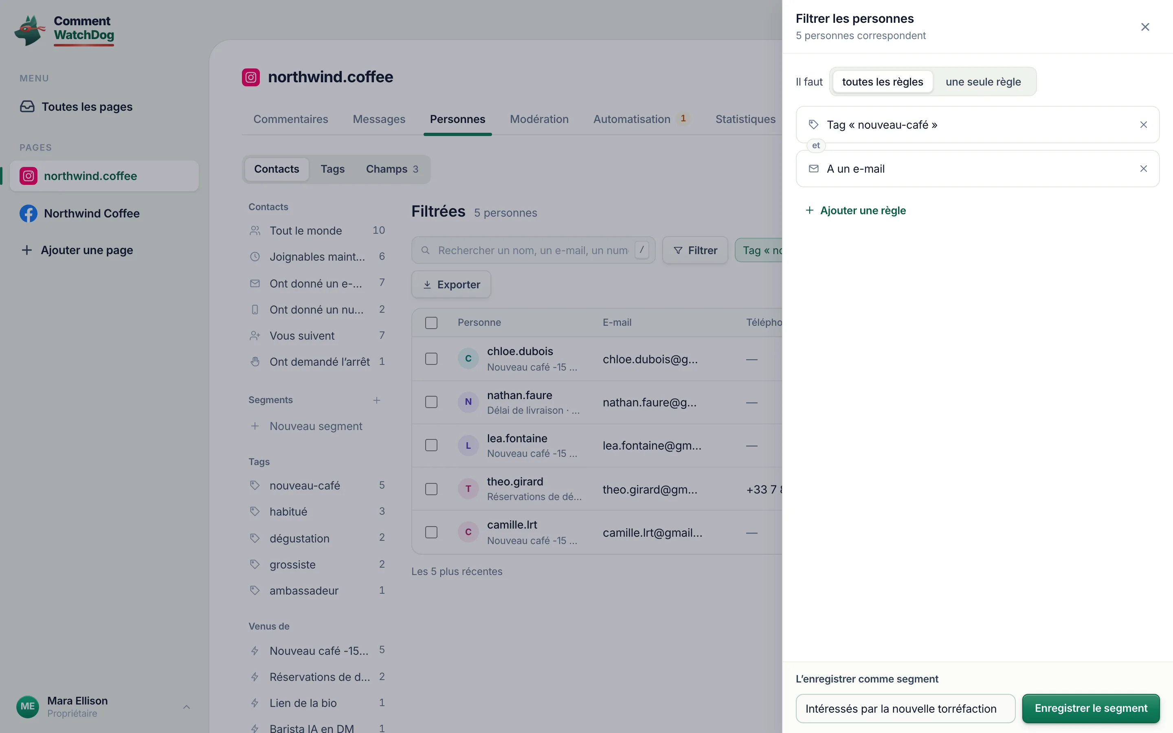Image resolution: width=1173 pixels, height=733 pixels.
Task: Open Toutes les pages menu item
Action: [104, 107]
